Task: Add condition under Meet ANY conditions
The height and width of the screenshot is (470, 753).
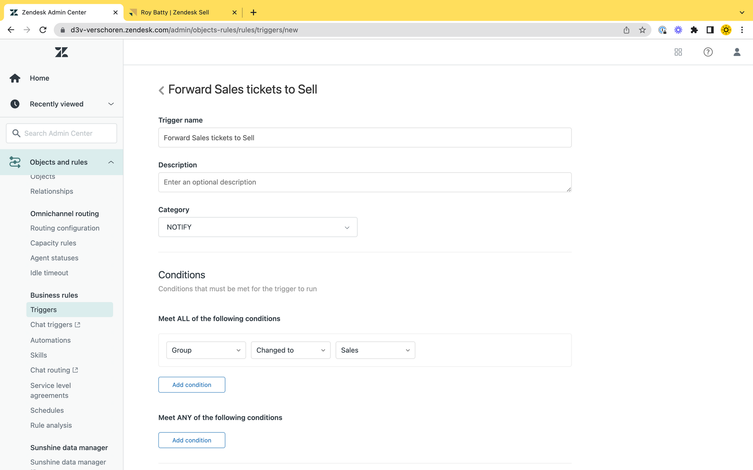Action: click(192, 440)
